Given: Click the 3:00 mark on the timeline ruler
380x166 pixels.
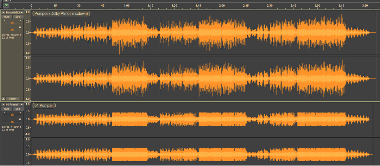Looking at the screenshot, I should 317,6.
